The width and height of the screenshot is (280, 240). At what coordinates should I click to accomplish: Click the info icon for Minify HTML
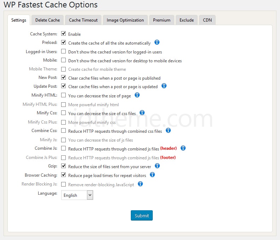137,95
